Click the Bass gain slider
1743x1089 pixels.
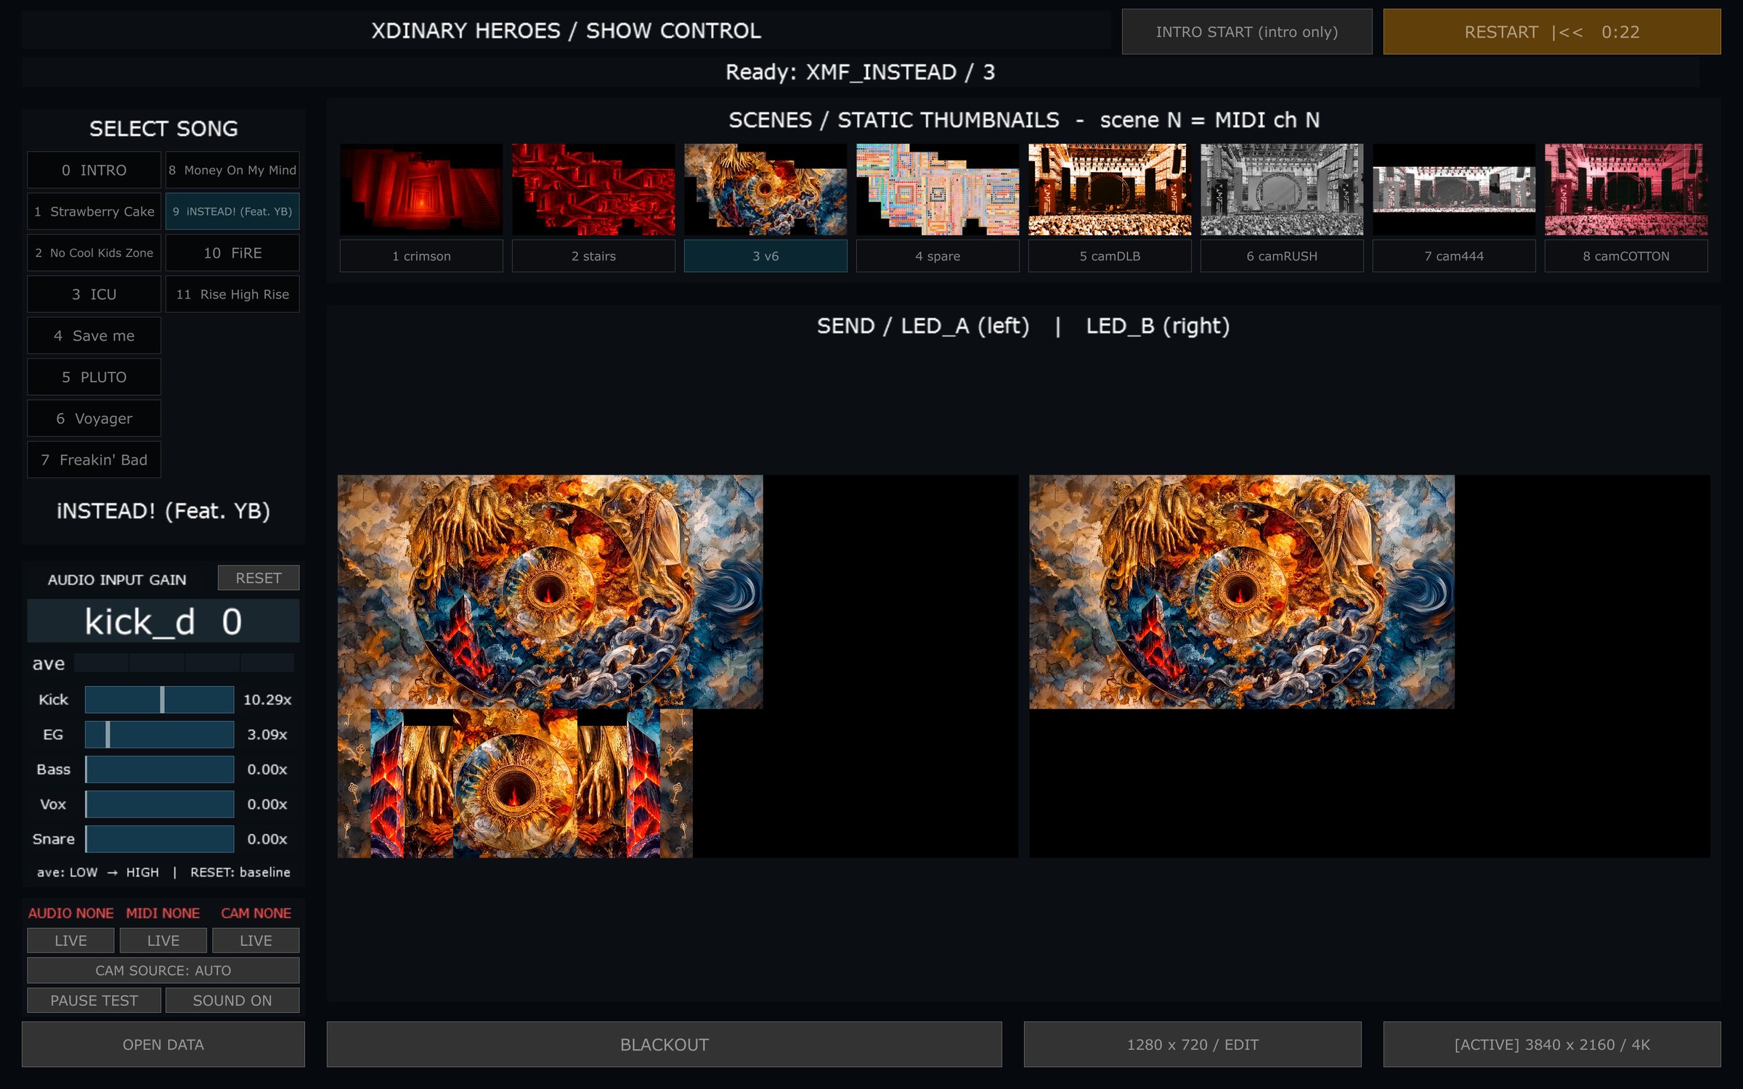tap(159, 770)
